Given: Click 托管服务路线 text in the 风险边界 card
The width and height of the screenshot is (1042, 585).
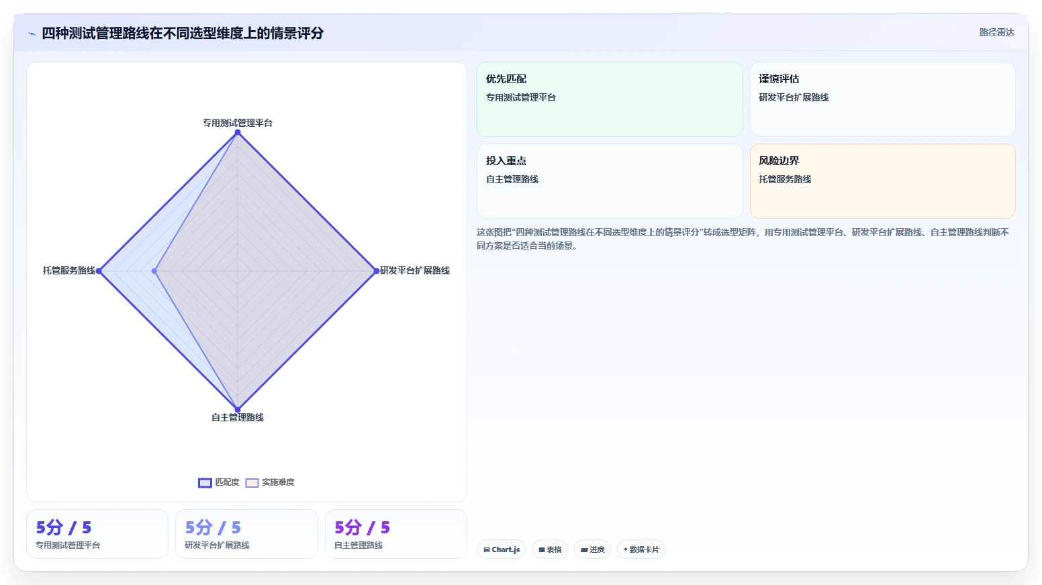Looking at the screenshot, I should coord(785,179).
